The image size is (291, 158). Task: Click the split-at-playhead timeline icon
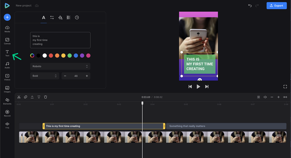265,97
